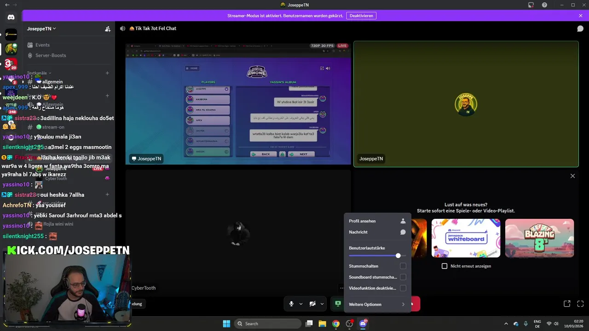
Task: Select the Blazing 8s activity card
Action: [x=539, y=238]
